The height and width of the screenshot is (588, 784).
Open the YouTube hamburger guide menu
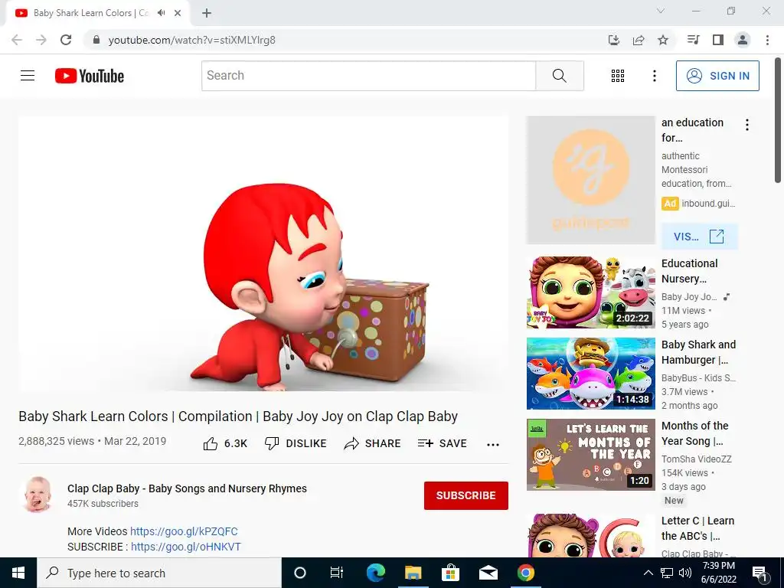28,76
